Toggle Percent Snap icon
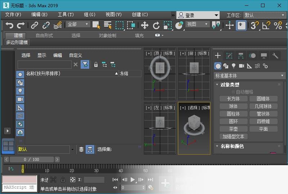Viewport: 288px width, 194px height. tap(278, 25)
